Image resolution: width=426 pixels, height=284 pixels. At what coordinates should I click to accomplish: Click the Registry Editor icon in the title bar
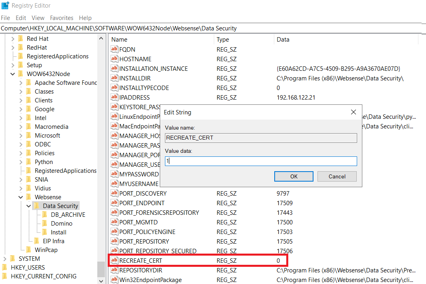click(x=5, y=5)
